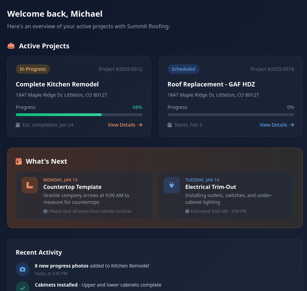
Task: Click the Scheduled status badge
Action: click(x=183, y=69)
